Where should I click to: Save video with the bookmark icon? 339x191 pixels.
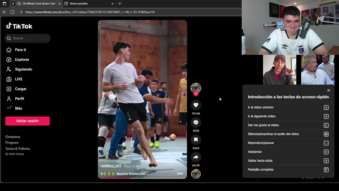pos(196,140)
